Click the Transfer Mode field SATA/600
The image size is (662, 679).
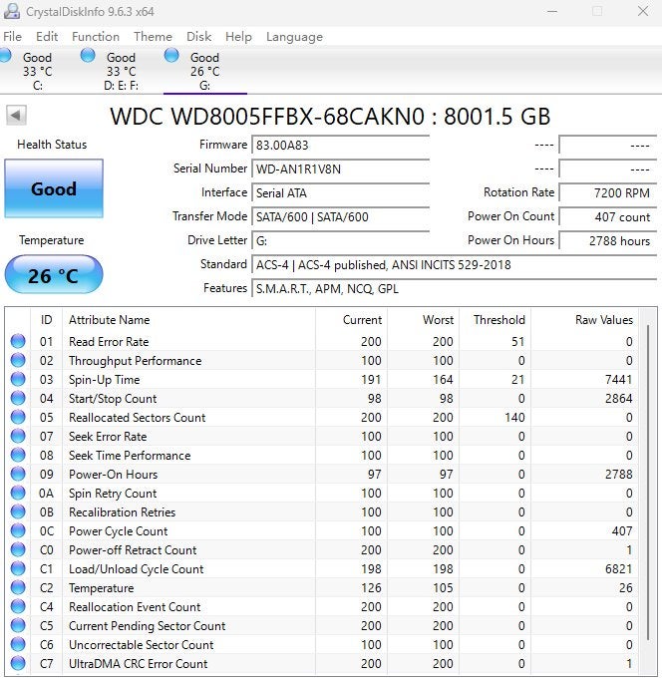(340, 216)
